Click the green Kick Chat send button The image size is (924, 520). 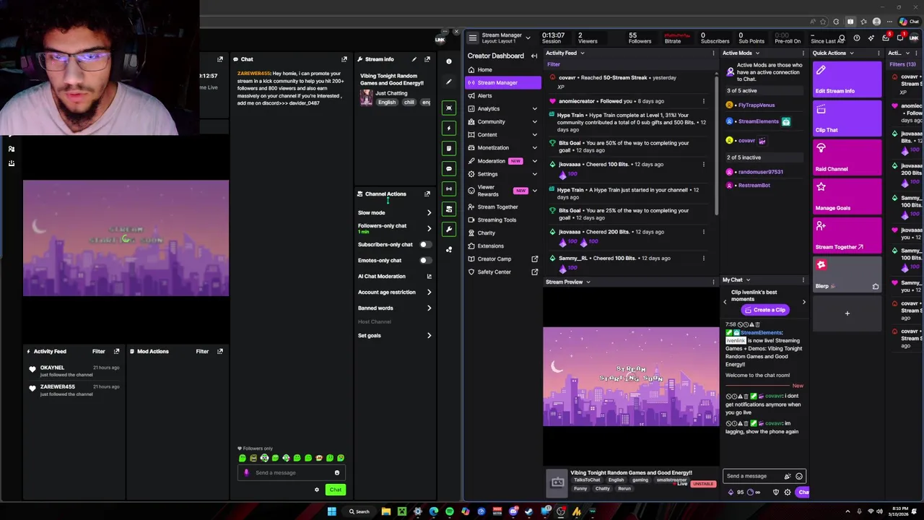pyautogui.click(x=336, y=490)
